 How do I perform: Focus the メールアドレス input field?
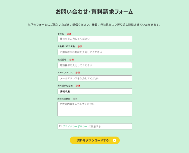click(95, 78)
